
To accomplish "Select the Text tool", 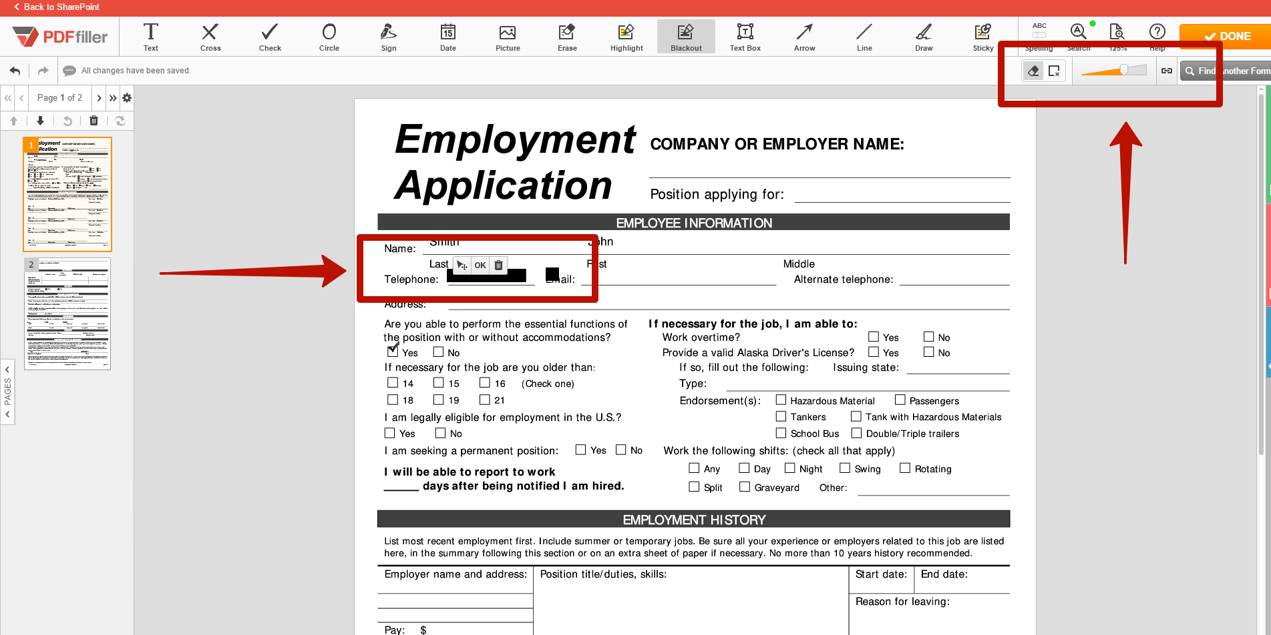I will 151,36.
